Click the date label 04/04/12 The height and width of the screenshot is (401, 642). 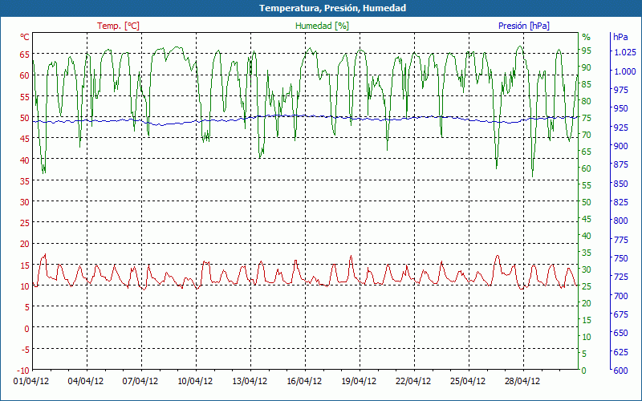[86, 382]
